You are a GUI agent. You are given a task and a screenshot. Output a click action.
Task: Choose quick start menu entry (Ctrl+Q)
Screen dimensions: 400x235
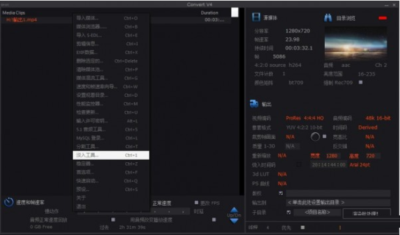pos(111,181)
